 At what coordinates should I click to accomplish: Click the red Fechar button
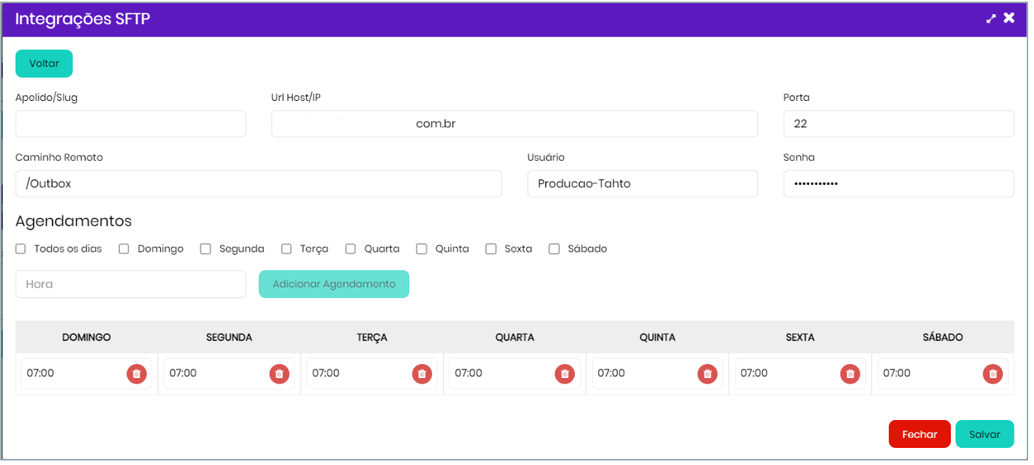[919, 434]
